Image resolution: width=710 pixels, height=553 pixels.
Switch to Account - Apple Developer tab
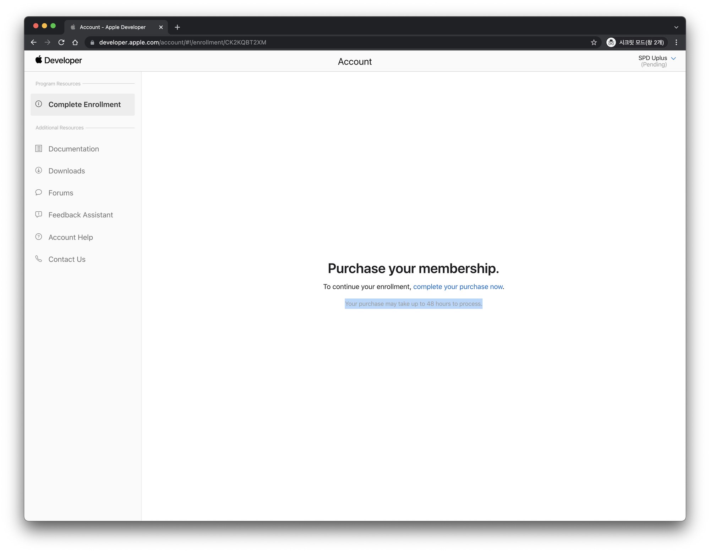(x=113, y=27)
